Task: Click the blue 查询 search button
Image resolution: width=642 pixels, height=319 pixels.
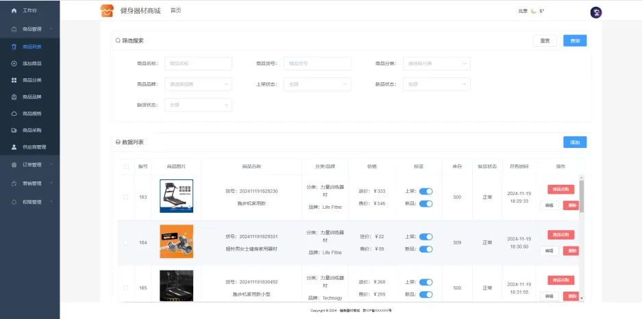Action: coord(575,40)
